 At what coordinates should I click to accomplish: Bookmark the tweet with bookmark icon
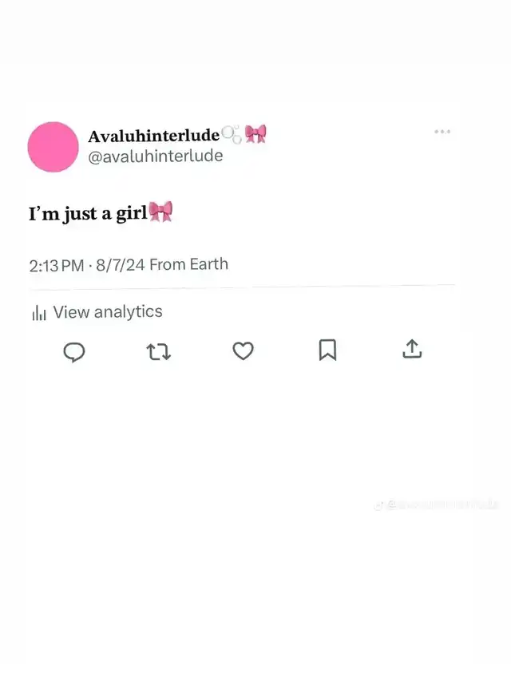click(327, 350)
